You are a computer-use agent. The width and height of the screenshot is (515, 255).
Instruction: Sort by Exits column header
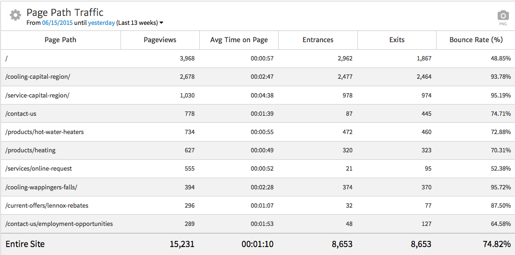(x=397, y=40)
